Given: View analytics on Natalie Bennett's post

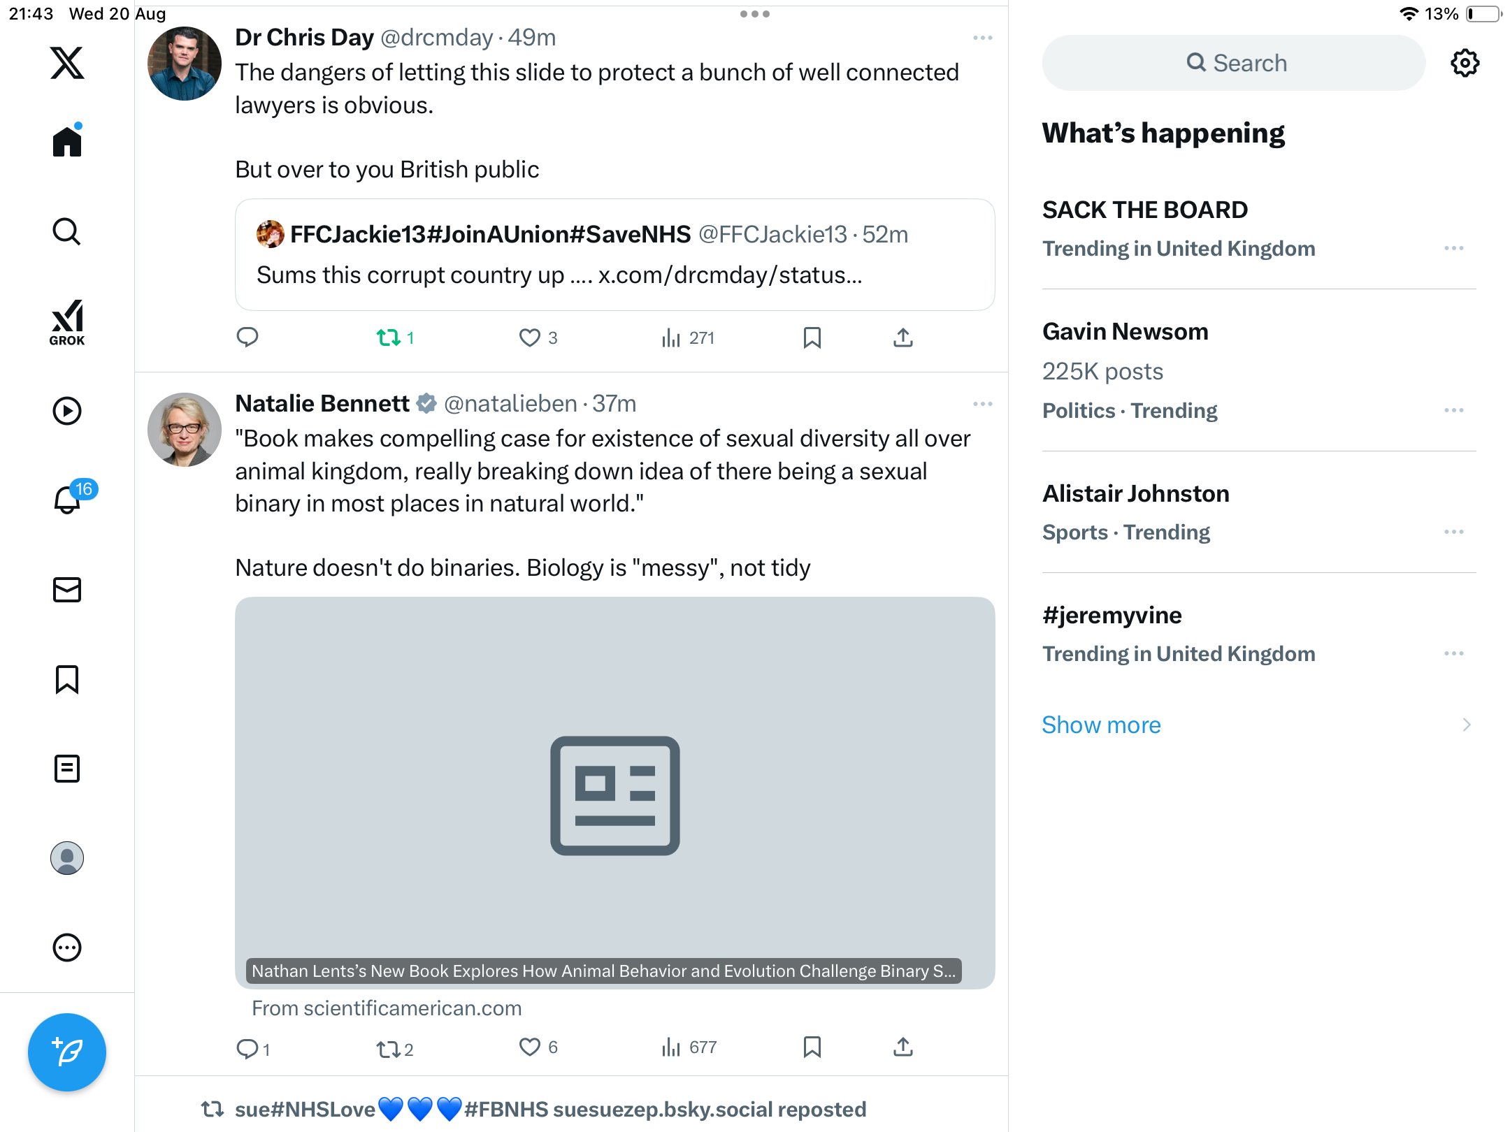Looking at the screenshot, I should tap(689, 1047).
